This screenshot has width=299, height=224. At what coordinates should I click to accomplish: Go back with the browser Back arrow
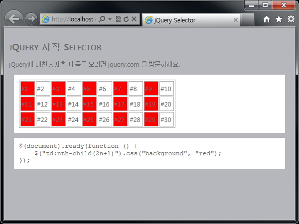(14, 19)
